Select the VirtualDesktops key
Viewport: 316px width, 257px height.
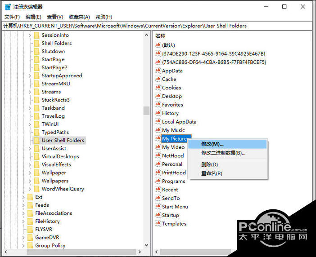click(x=60, y=157)
